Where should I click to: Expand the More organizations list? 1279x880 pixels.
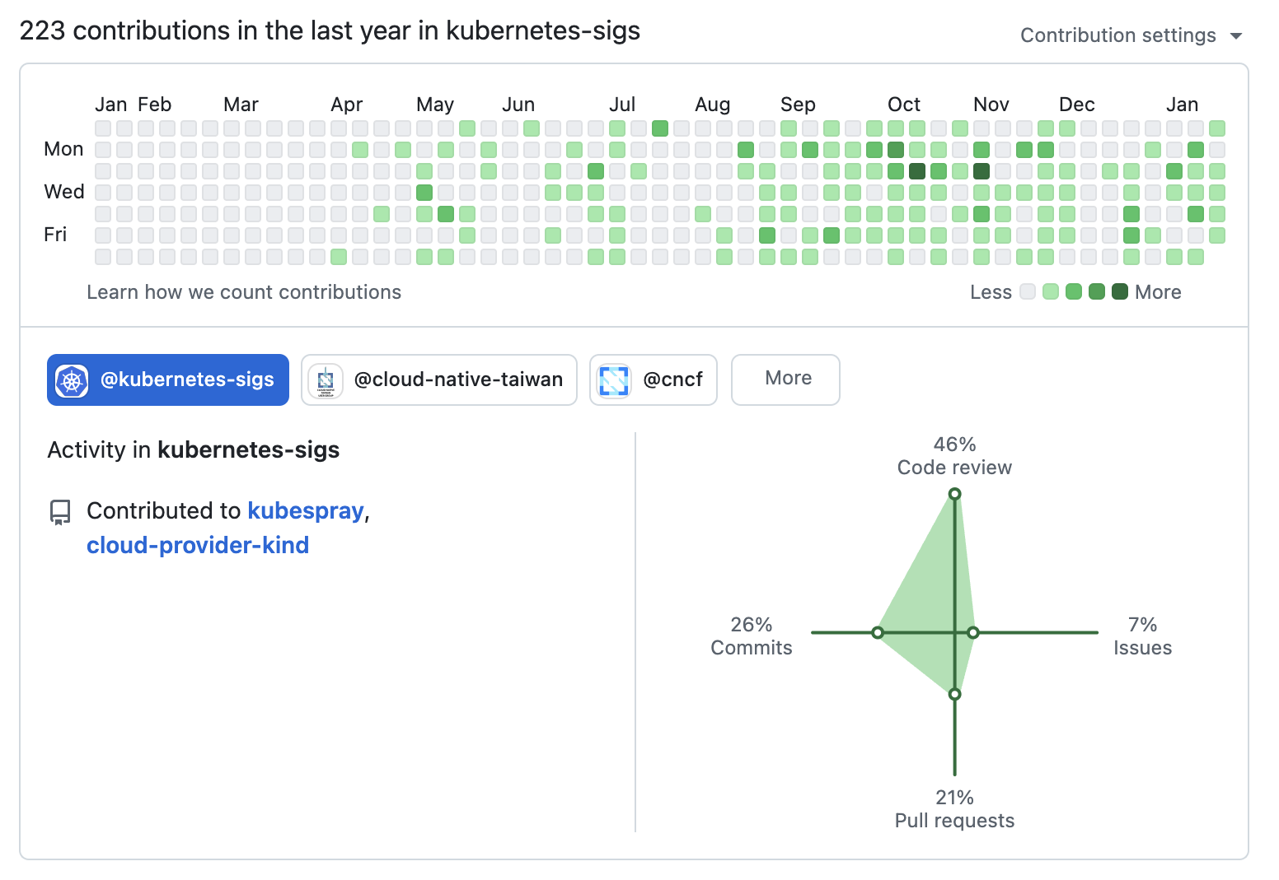click(x=785, y=379)
